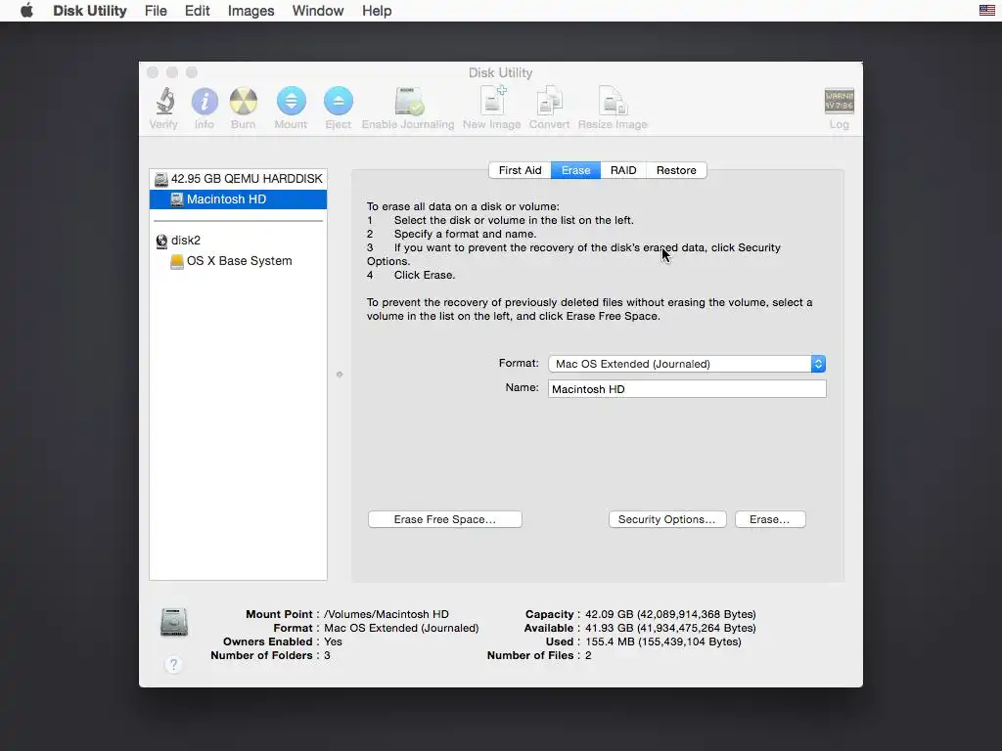Click the New Image toolbar icon

click(492, 101)
